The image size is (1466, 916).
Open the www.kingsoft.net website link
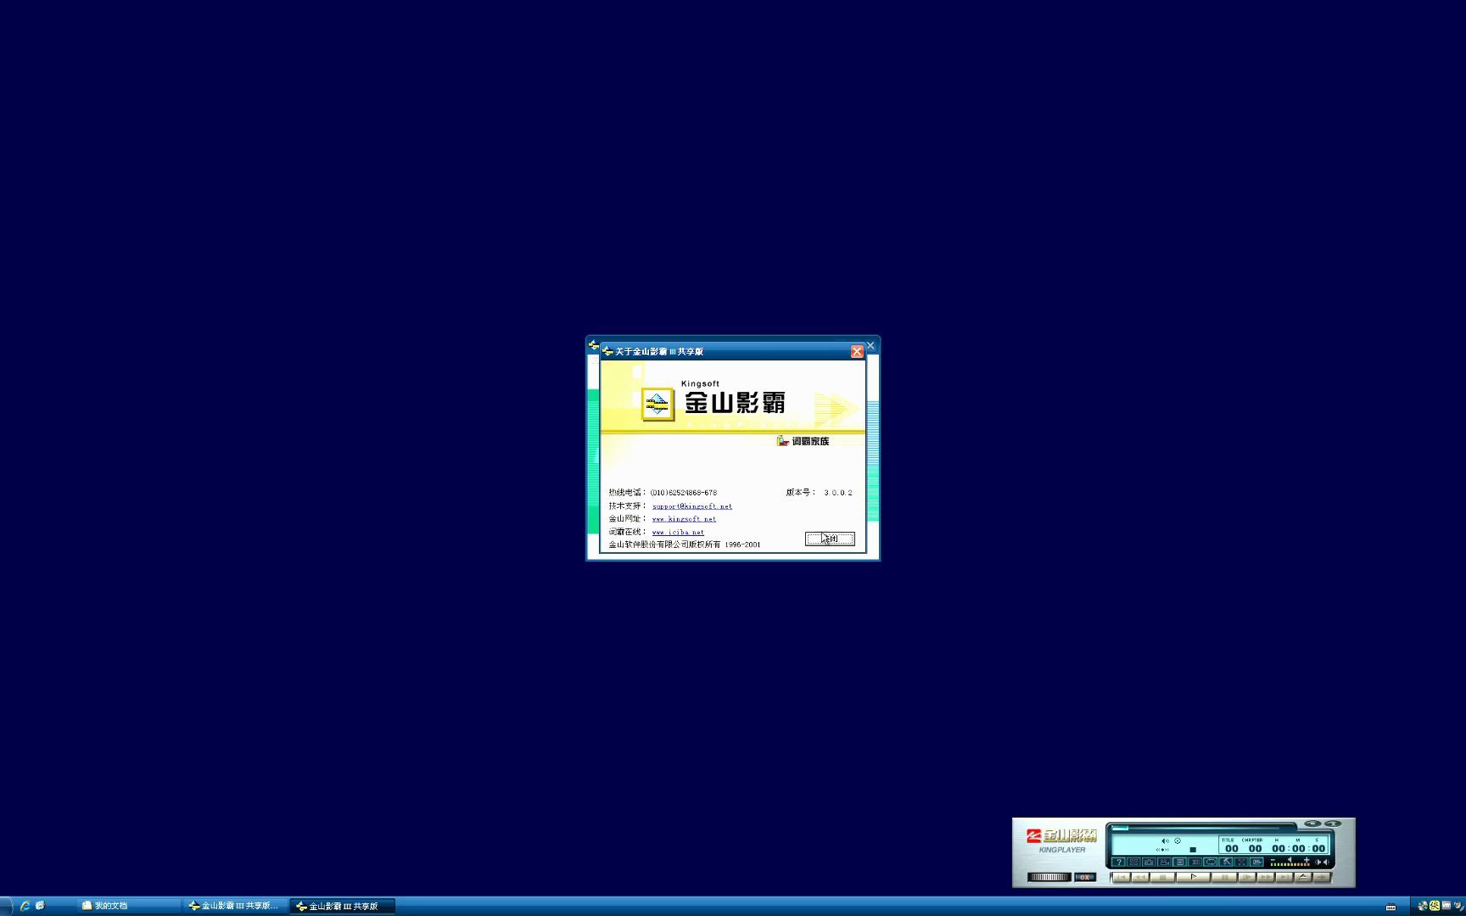[684, 519]
